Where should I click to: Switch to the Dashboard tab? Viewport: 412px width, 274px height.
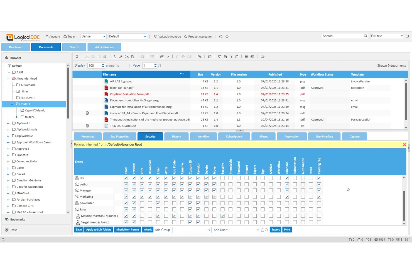[x=16, y=47]
